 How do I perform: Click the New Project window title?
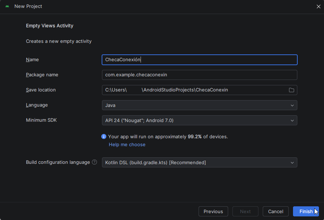[28, 6]
